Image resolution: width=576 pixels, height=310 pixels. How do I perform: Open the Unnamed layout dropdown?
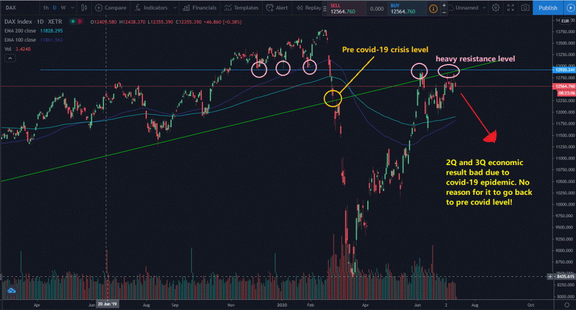coord(466,8)
